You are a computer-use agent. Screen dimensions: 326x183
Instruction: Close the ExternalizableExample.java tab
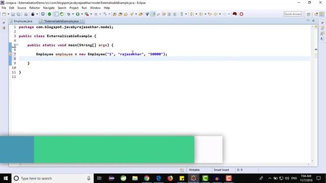click(x=82, y=21)
